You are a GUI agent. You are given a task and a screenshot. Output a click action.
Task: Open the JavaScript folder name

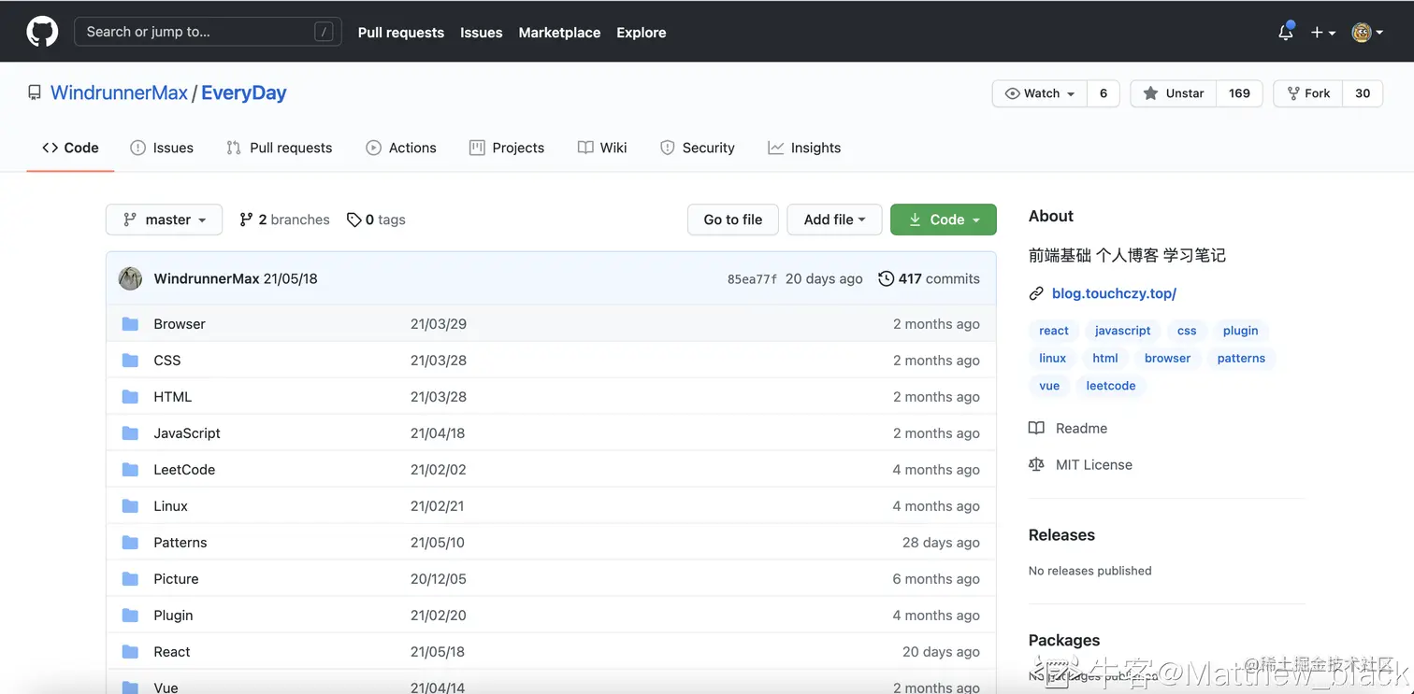click(x=187, y=433)
